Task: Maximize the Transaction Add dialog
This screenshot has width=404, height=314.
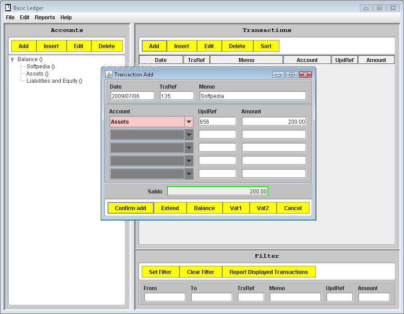Action: tap(292, 74)
